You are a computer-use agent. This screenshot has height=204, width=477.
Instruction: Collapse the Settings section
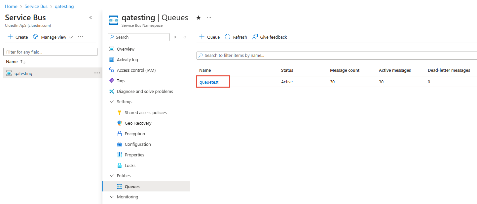(112, 102)
